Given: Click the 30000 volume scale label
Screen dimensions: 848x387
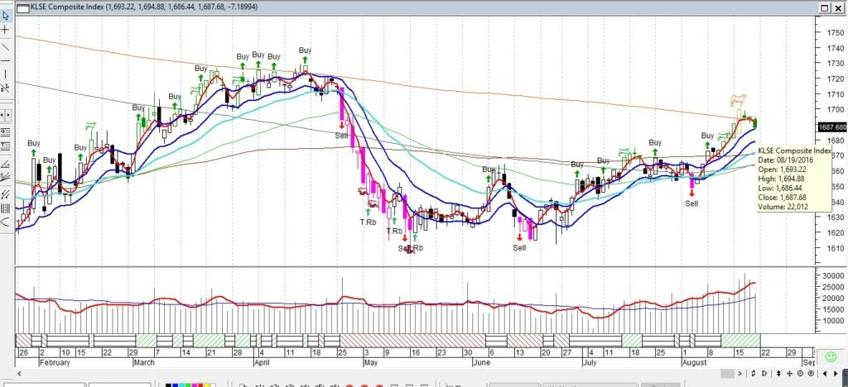Looking at the screenshot, I should [833, 275].
